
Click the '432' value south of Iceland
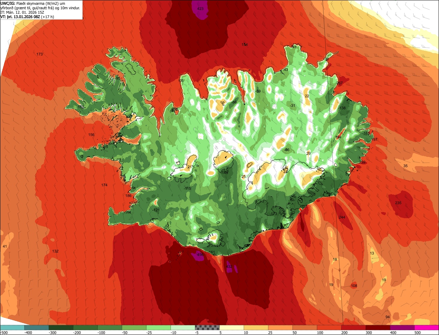pos(229,266)
